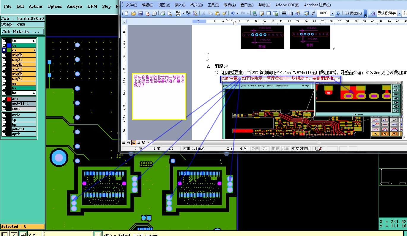Open the File menu in Genesis
The height and width of the screenshot is (236, 407).
[x=7, y=6]
